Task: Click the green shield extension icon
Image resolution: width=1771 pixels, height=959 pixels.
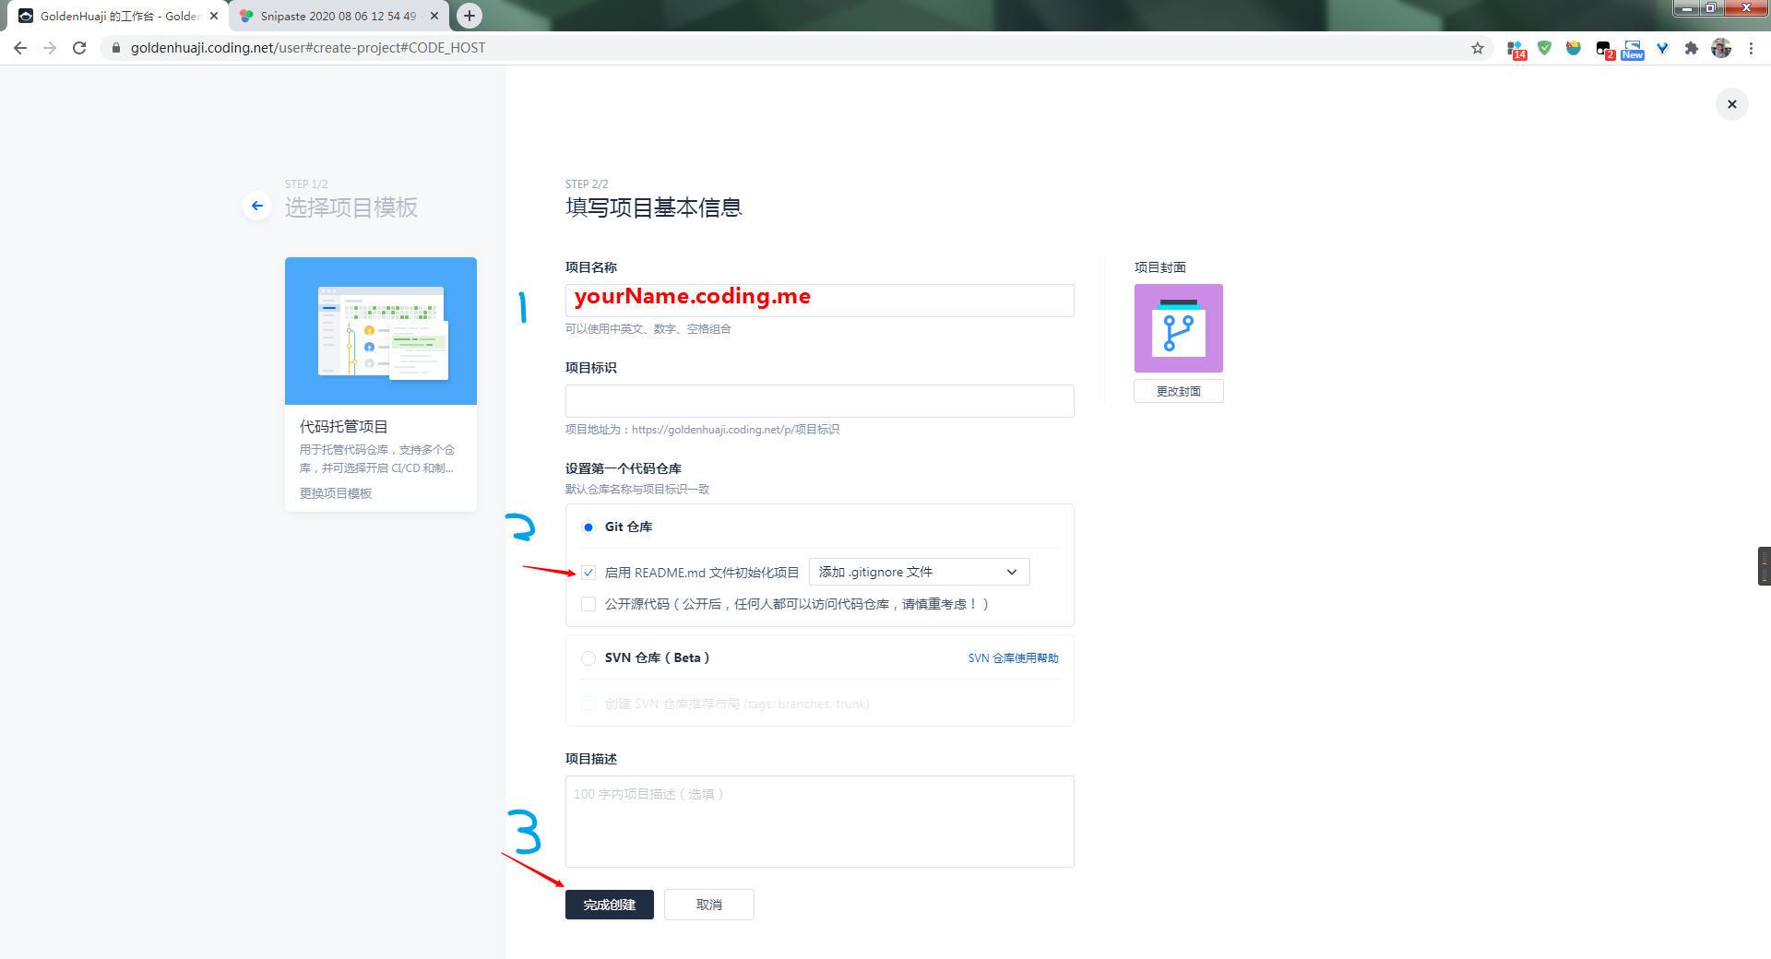Action: tap(1545, 48)
